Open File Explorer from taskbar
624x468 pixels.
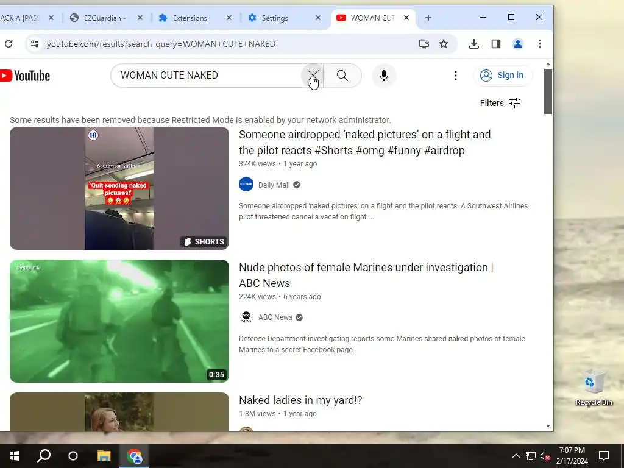(104, 456)
